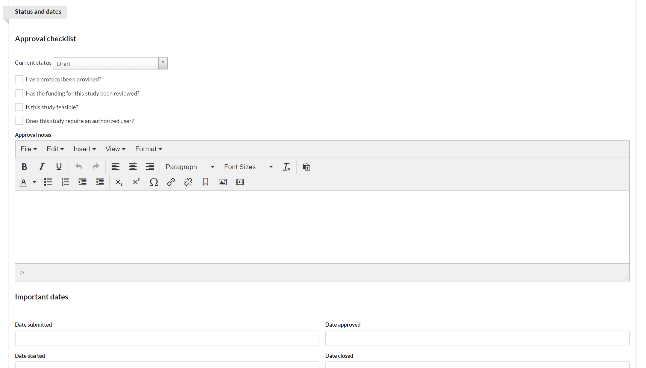Click the Insert image icon
The width and height of the screenshot is (646, 368).
coord(223,182)
